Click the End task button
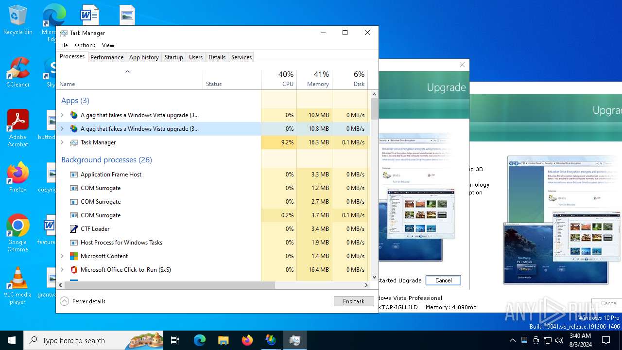 pos(354,301)
